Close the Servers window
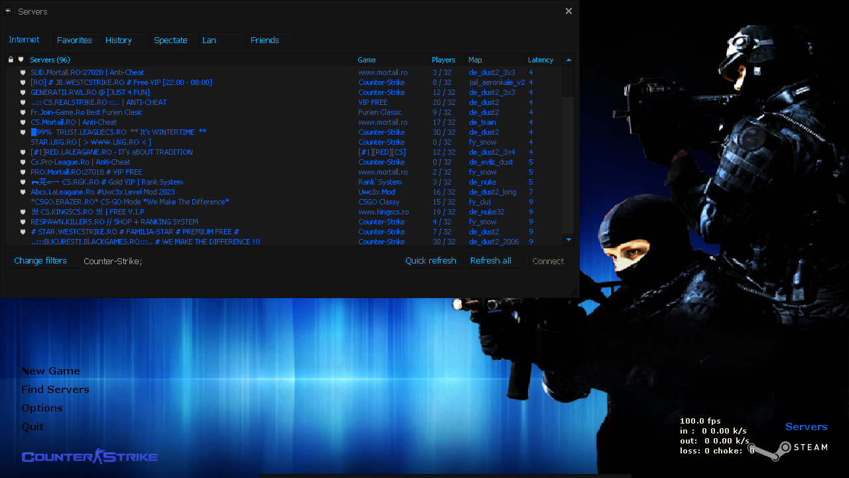Viewport: 849px width, 478px height. click(568, 11)
